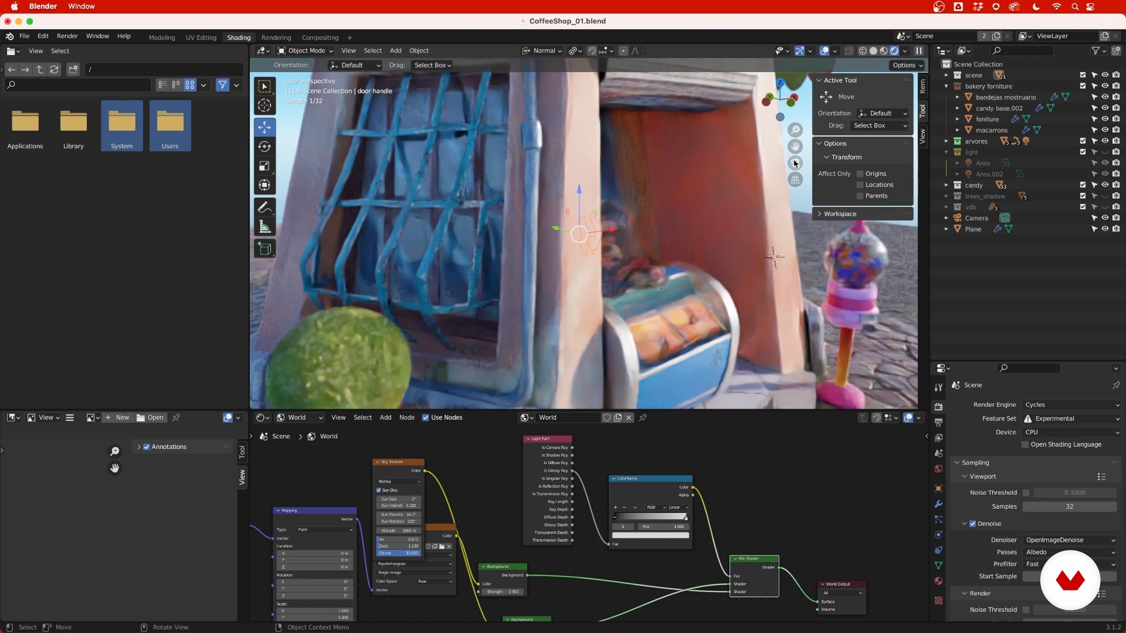Click the Open image button
1126x633 pixels.
coord(150,418)
